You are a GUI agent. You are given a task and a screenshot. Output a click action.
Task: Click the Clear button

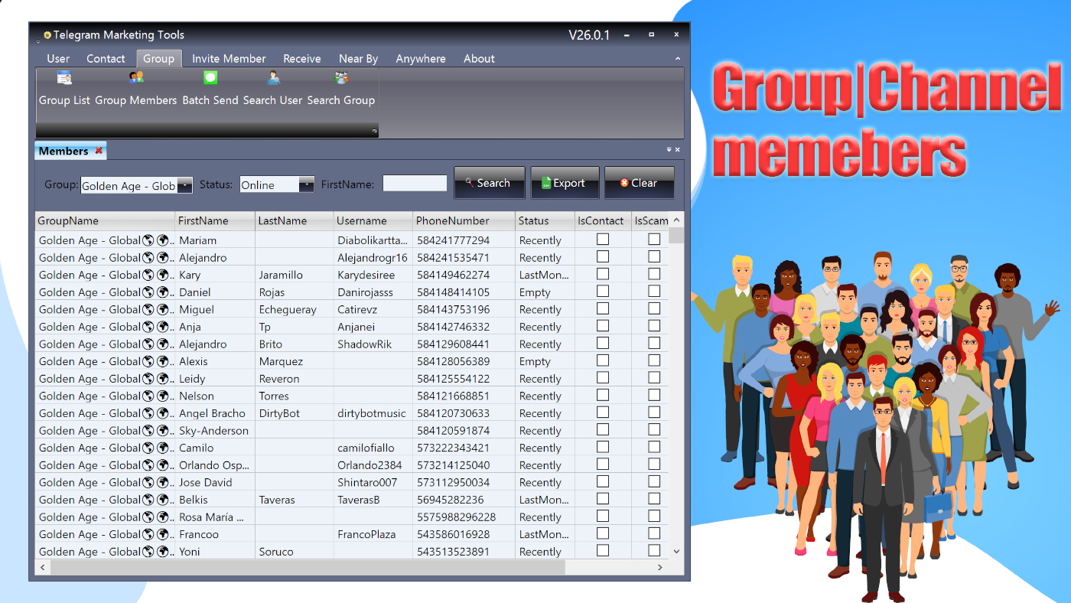coord(640,182)
